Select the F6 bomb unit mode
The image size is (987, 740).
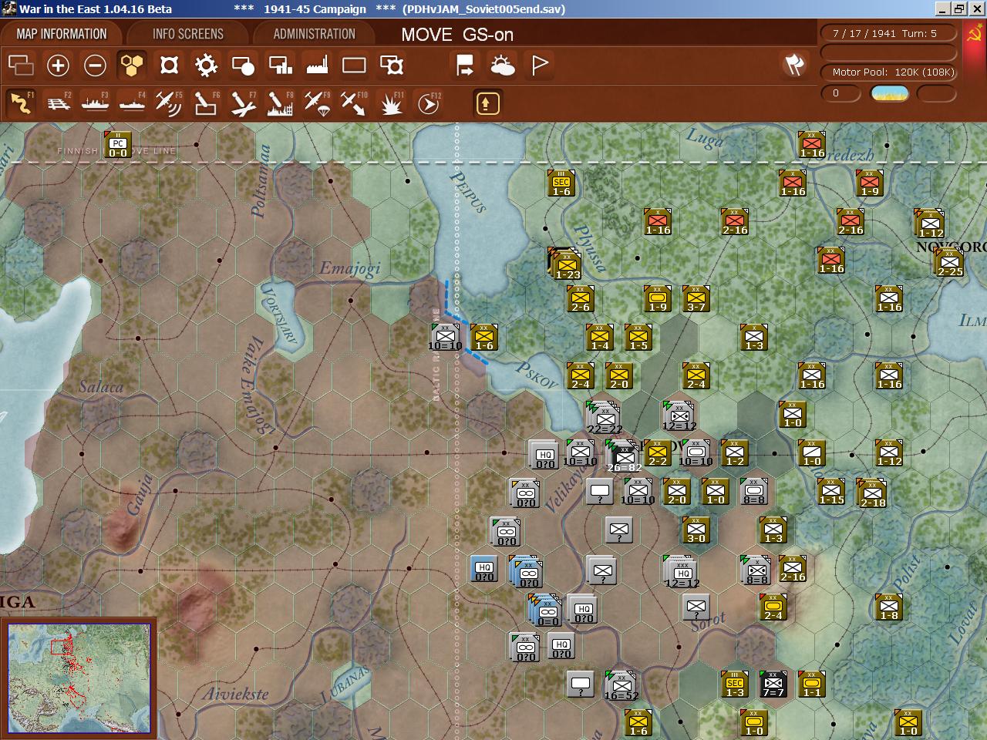[x=206, y=103]
